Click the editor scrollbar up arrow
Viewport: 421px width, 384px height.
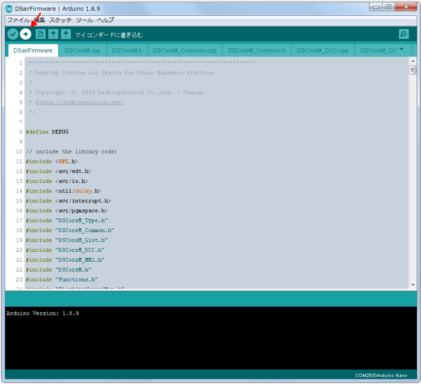(413, 61)
